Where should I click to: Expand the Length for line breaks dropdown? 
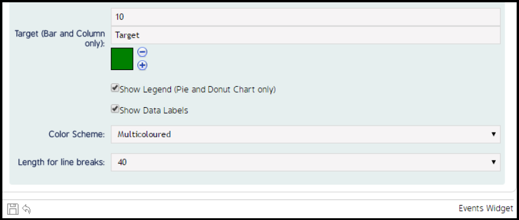pyautogui.click(x=306, y=162)
